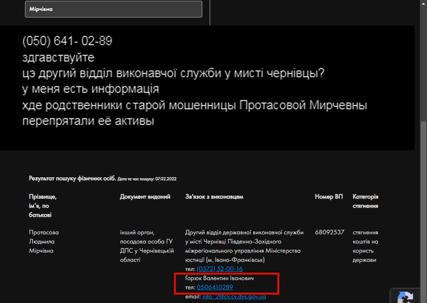Click the search date 07.02.2022 text

click(x=166, y=179)
